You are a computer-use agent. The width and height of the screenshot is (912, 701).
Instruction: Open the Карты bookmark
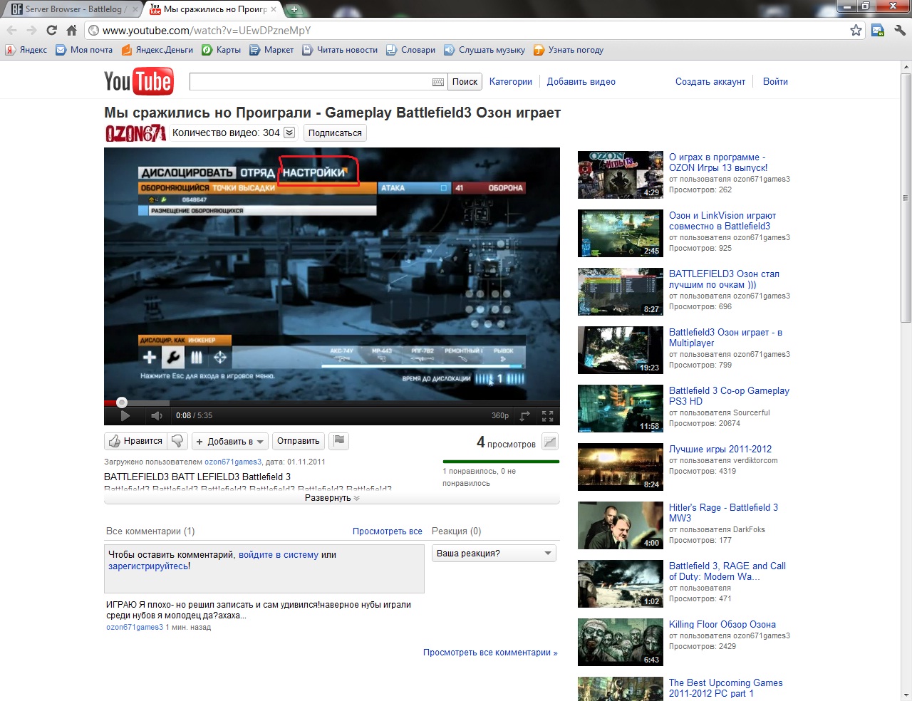pos(222,50)
